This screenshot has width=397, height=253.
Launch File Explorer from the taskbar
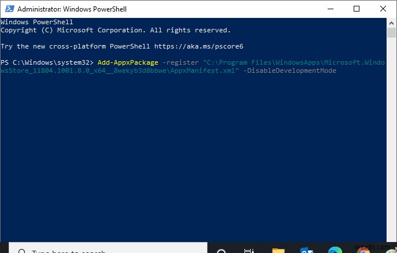[279, 250]
